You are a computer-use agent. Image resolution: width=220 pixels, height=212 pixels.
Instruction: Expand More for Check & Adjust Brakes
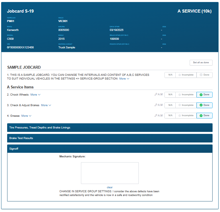pos(46,105)
